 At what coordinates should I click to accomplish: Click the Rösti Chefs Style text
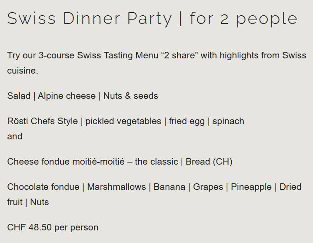(x=42, y=121)
